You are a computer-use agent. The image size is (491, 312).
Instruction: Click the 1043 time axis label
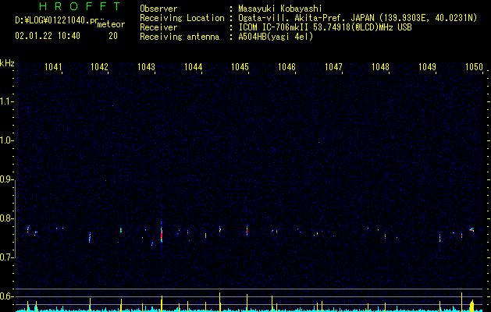point(146,66)
